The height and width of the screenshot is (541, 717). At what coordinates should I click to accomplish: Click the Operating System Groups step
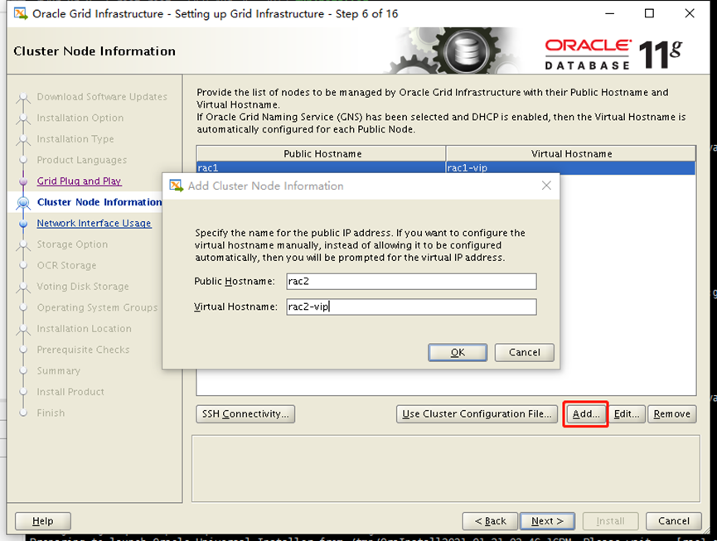(x=98, y=307)
